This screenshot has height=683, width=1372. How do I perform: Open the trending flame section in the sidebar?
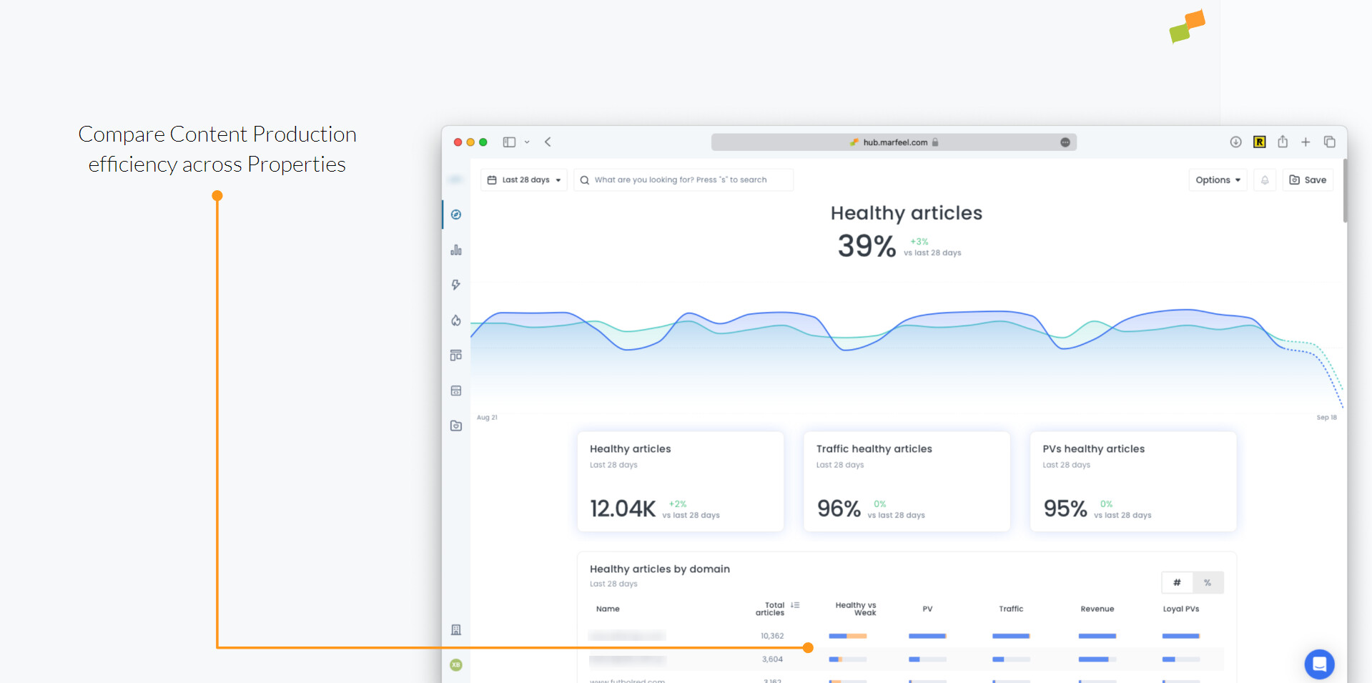pos(455,320)
